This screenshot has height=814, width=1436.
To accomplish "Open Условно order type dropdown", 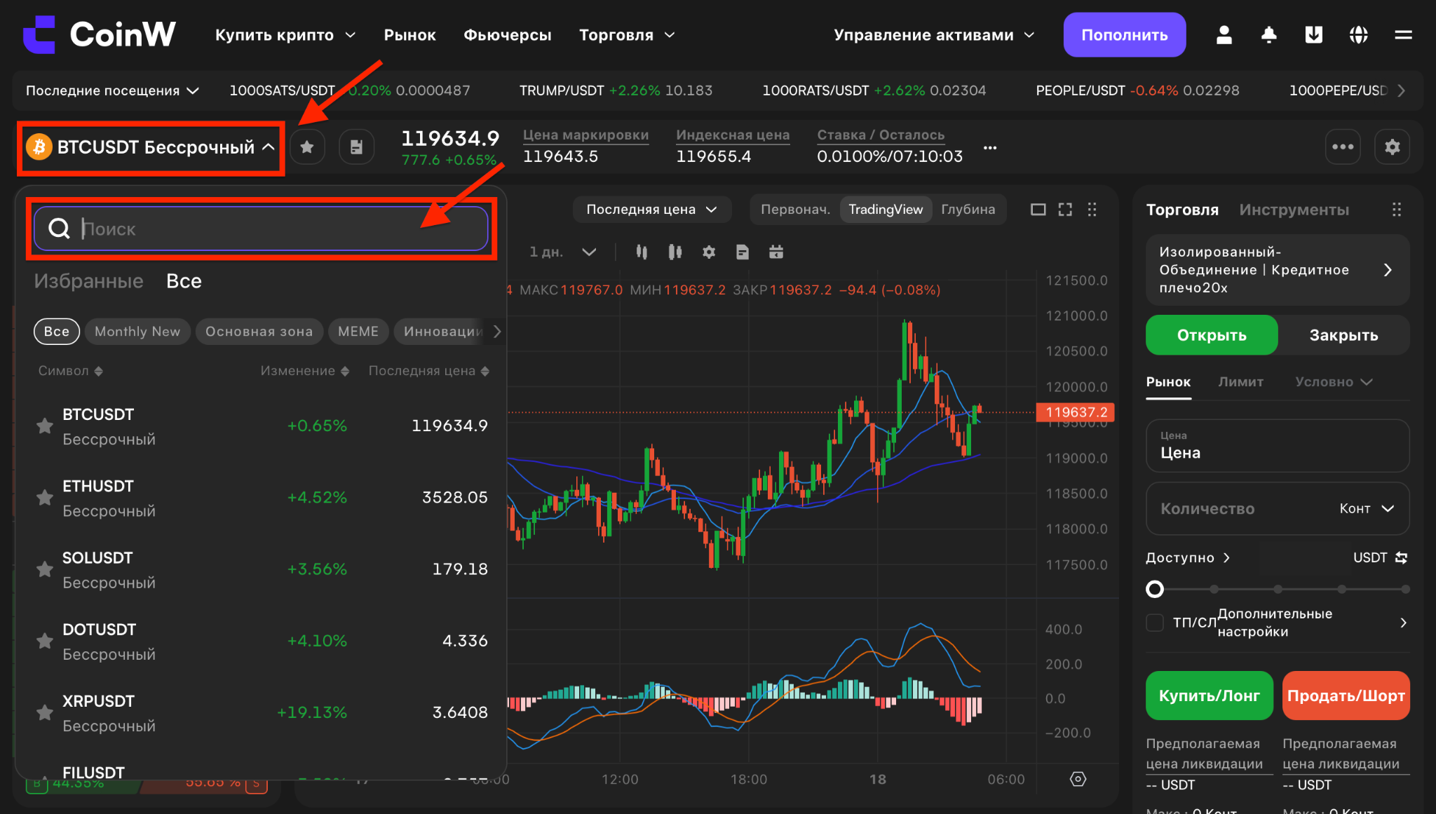I will click(x=1334, y=381).
